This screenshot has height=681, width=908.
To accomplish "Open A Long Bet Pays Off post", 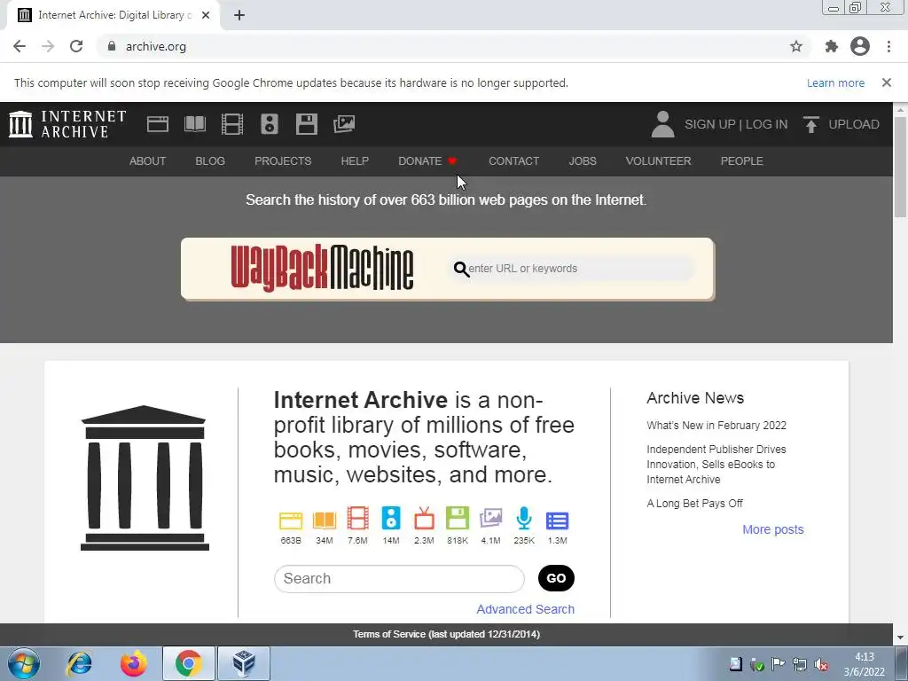I will point(694,504).
